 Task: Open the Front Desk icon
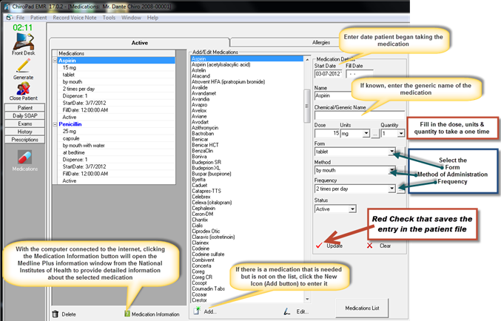pyautogui.click(x=23, y=41)
